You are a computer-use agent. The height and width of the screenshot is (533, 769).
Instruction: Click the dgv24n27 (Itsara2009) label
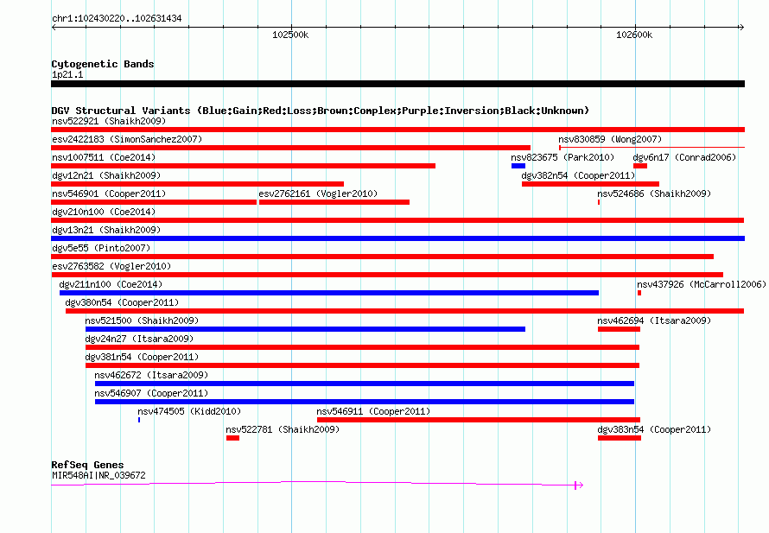[139, 339]
